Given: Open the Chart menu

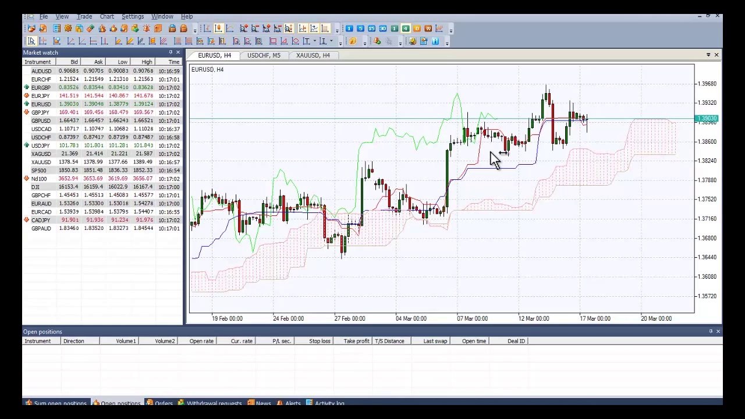Looking at the screenshot, I should coord(107,16).
